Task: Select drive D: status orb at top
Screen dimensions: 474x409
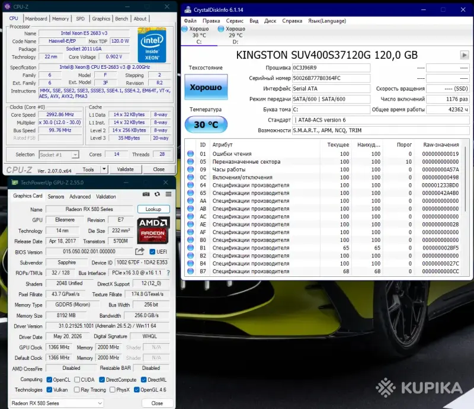Action: (221, 28)
